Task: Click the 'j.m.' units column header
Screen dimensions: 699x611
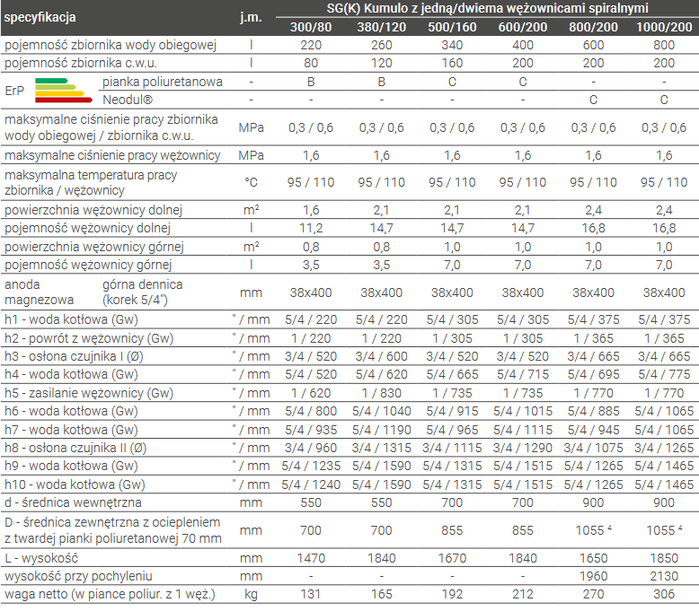Action: 252,18
